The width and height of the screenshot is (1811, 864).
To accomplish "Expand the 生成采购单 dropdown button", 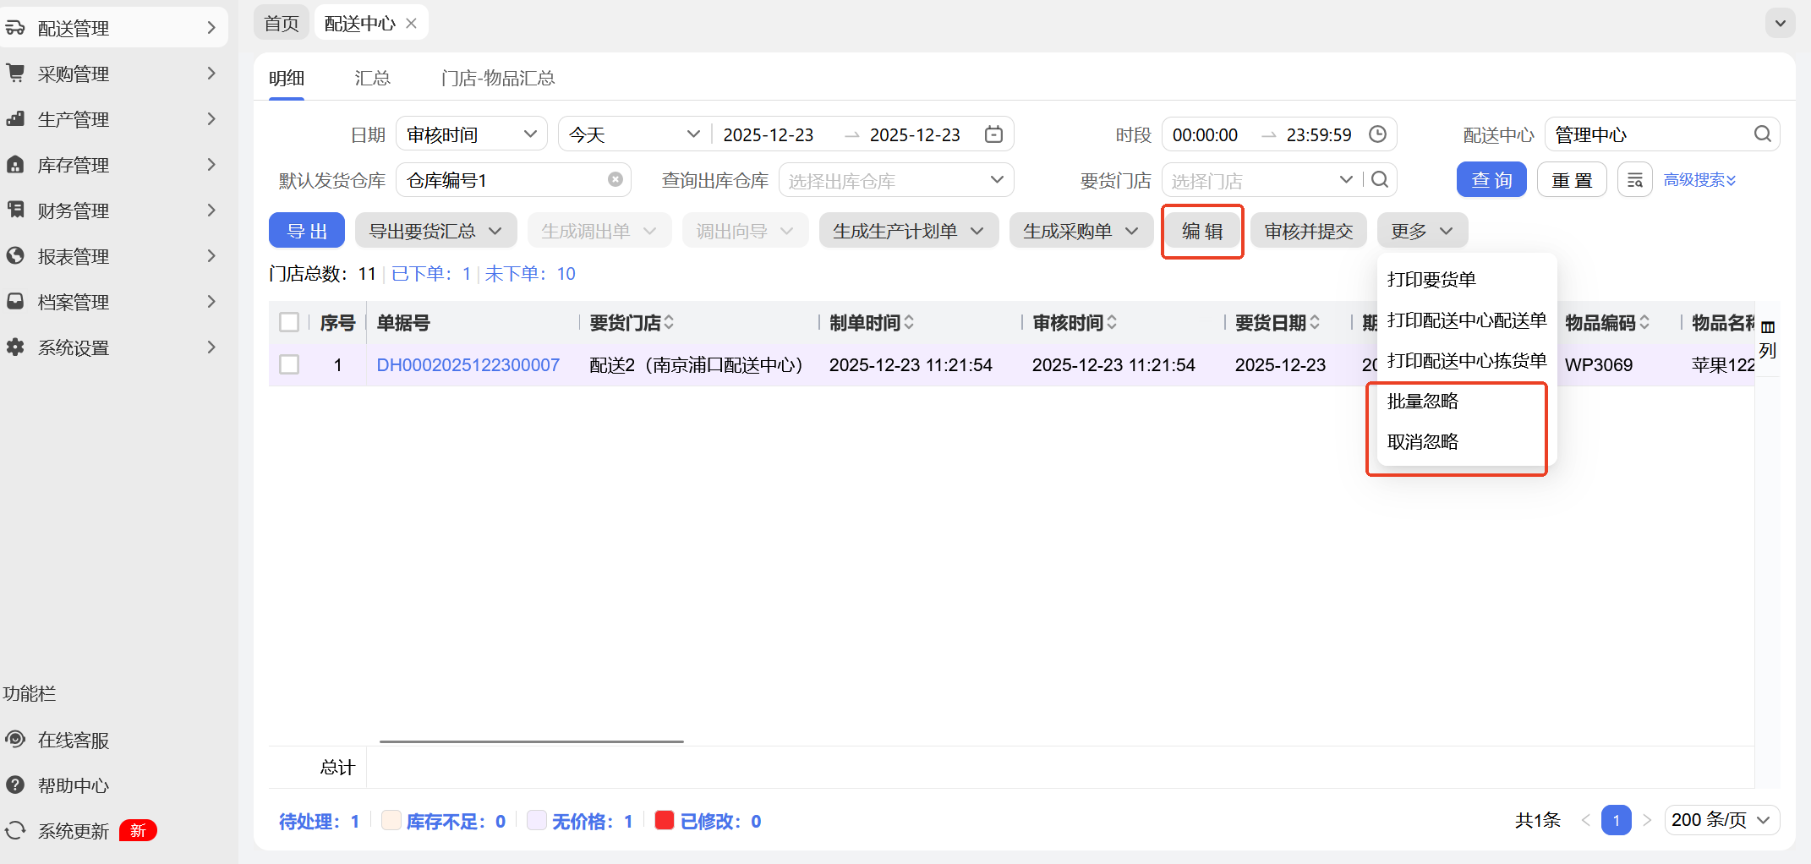I will coord(1081,231).
